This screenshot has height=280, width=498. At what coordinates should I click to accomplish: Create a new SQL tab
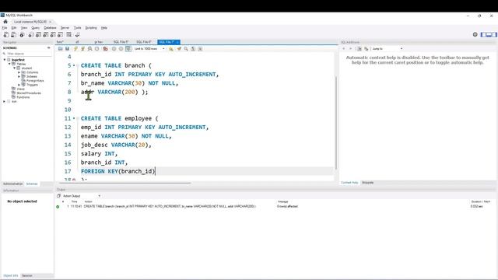tap(6, 35)
